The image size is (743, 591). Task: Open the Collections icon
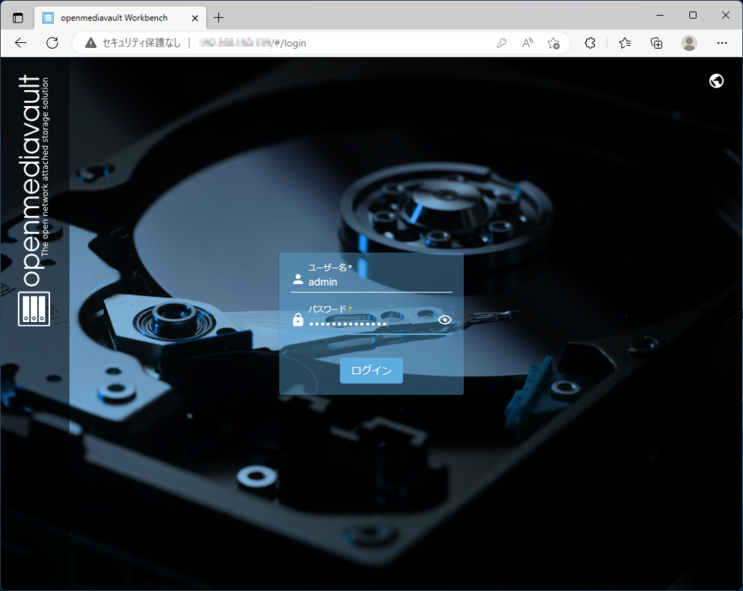pyautogui.click(x=657, y=43)
